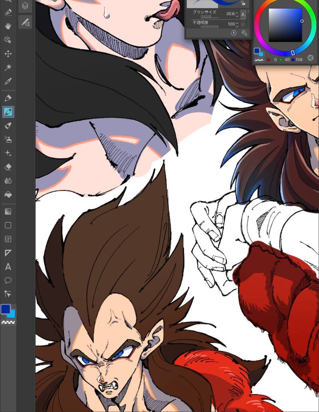Image resolution: width=319 pixels, height=412 pixels.
Task: Open the Layers palette icon
Action: coord(25,6)
